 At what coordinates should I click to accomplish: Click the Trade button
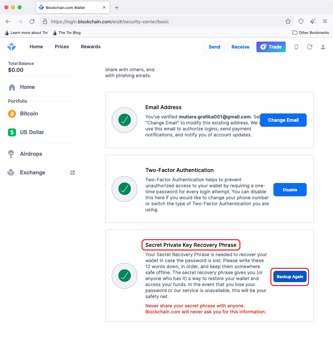271,47
